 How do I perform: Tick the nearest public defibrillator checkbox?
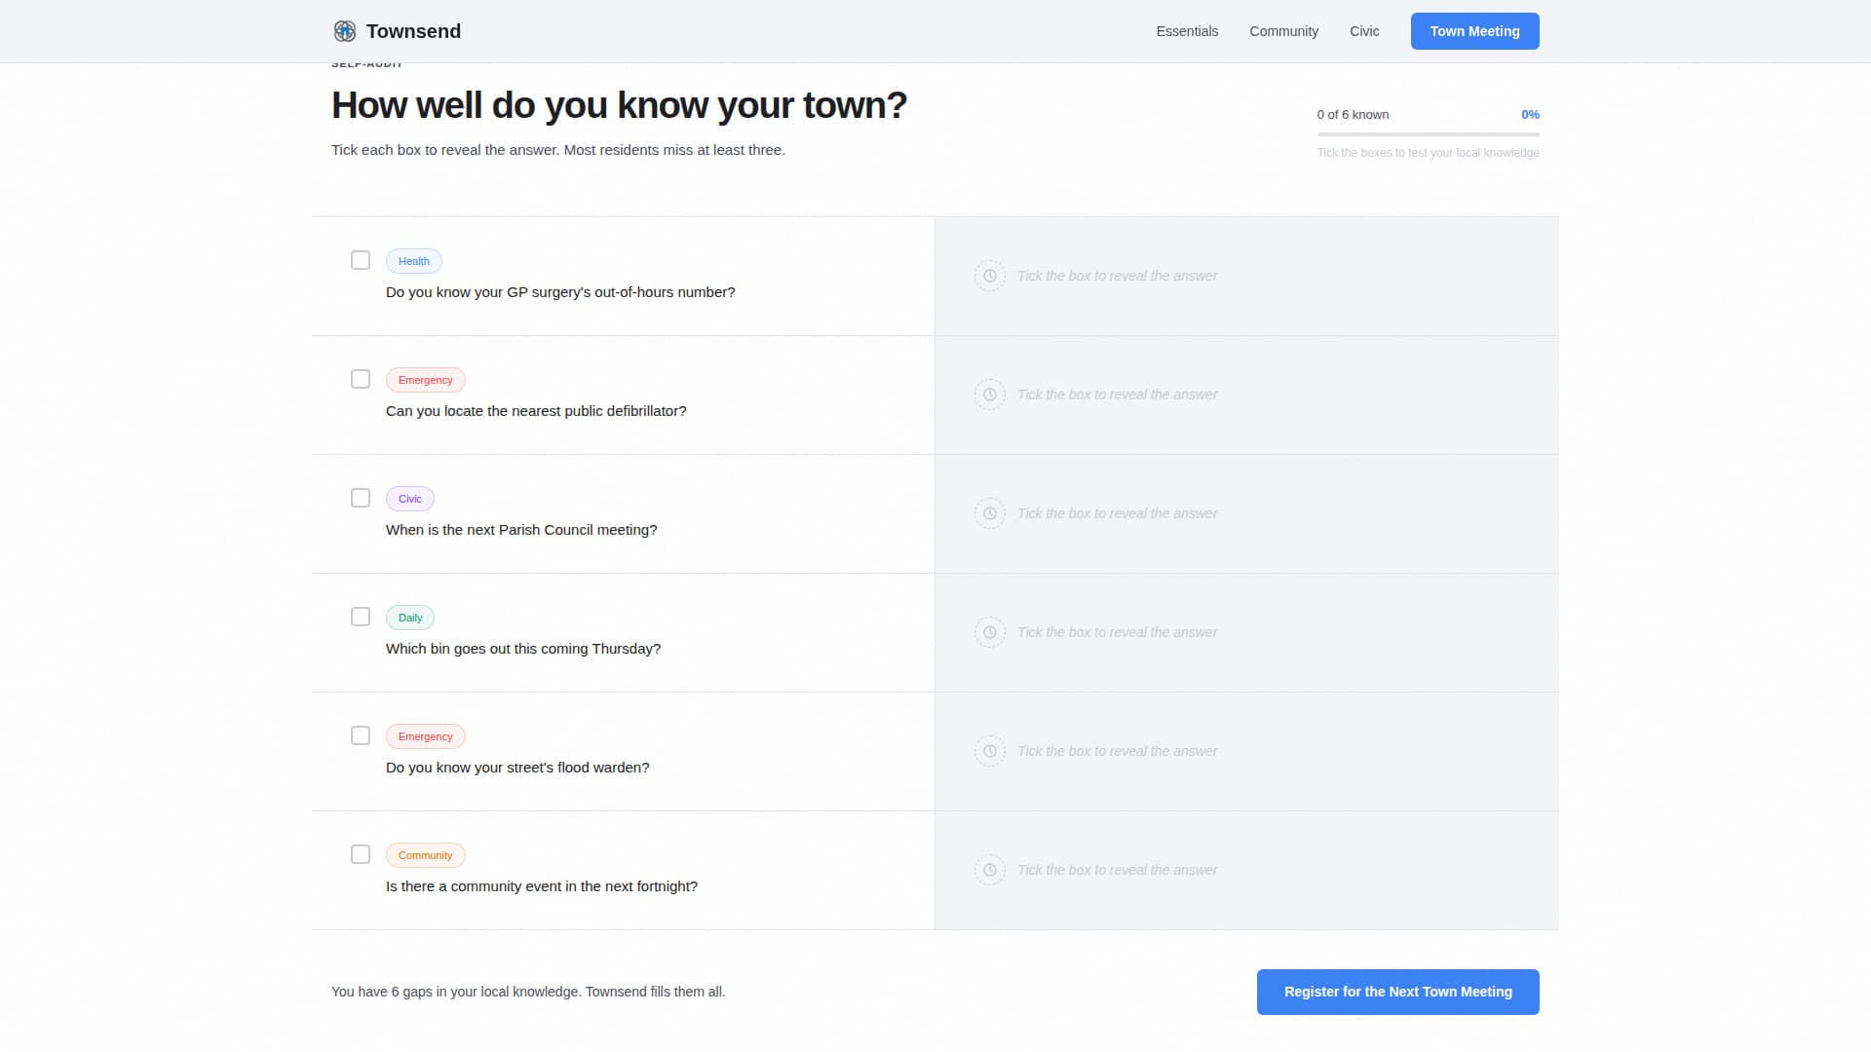point(361,379)
